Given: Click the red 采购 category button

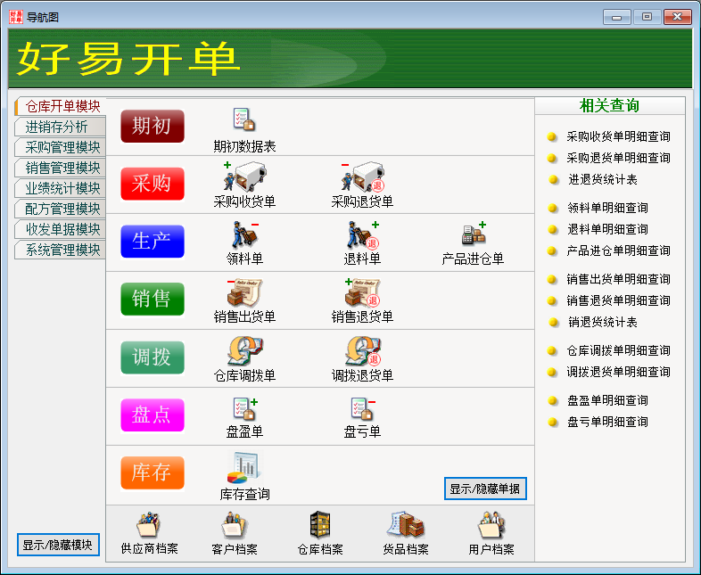Looking at the screenshot, I should pyautogui.click(x=152, y=184).
